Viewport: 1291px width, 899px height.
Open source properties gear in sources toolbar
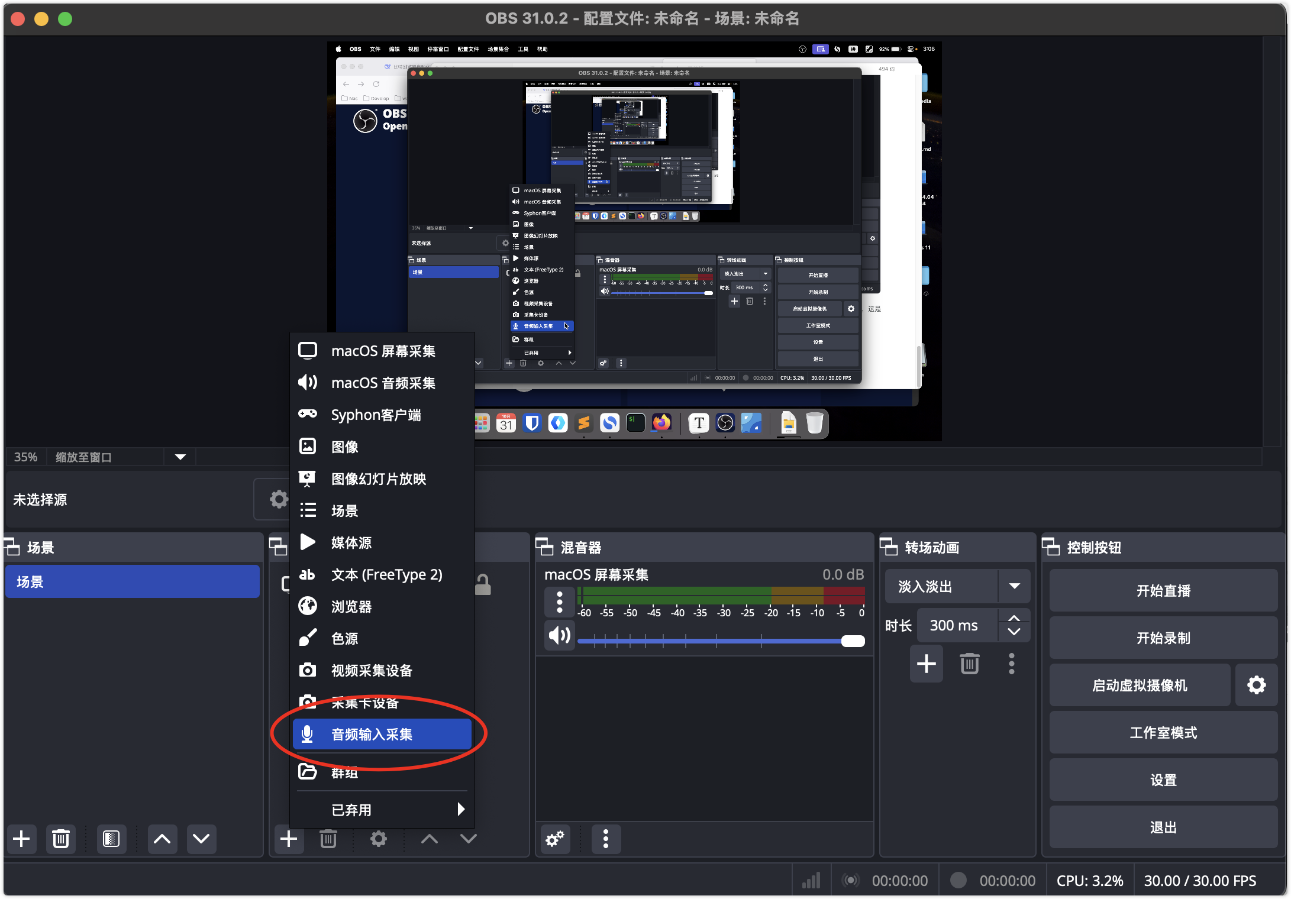(x=379, y=839)
